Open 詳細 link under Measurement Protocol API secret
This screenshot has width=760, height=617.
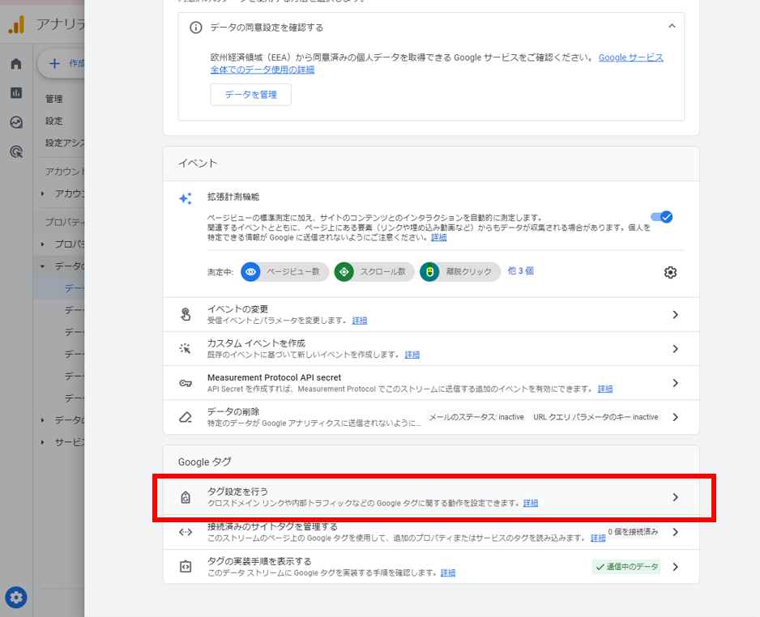[605, 389]
